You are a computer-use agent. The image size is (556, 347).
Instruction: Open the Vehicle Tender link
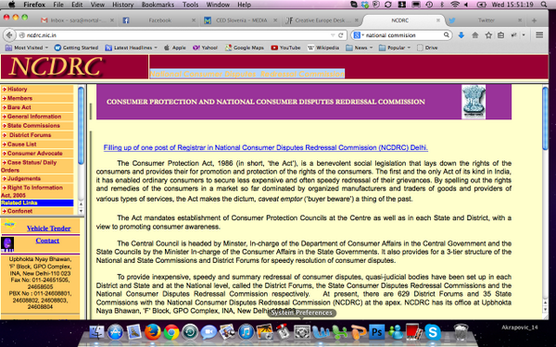49,229
